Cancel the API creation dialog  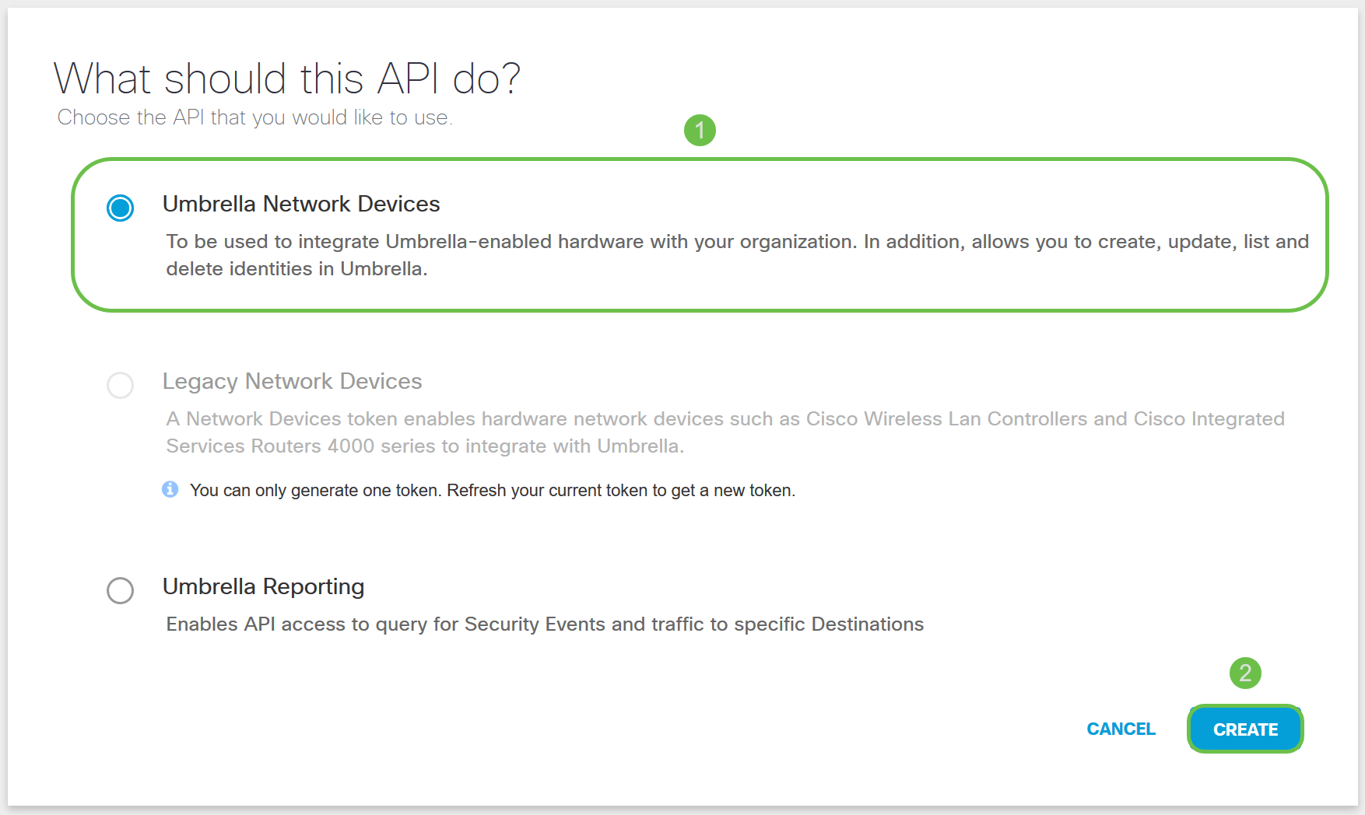(x=1121, y=729)
